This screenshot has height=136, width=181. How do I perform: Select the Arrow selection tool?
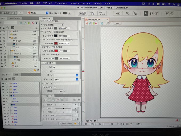[146, 13]
